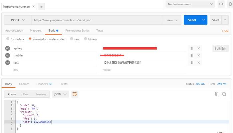Delete the text parameter row
Screen dimensions: 233x133
coord(198,63)
